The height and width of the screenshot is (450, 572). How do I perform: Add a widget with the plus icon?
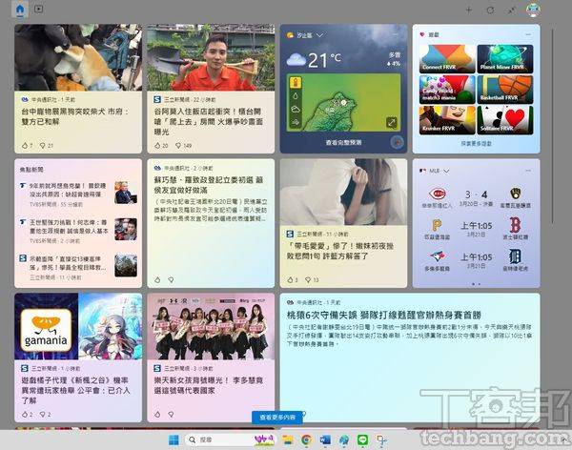(x=469, y=10)
